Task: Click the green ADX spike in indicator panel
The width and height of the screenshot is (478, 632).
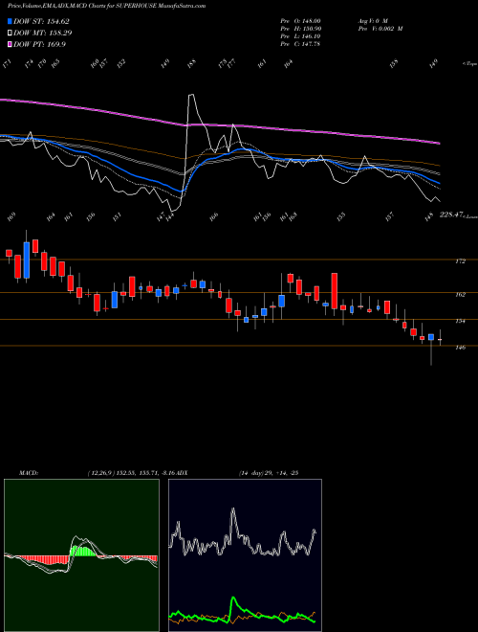Action: (x=233, y=598)
